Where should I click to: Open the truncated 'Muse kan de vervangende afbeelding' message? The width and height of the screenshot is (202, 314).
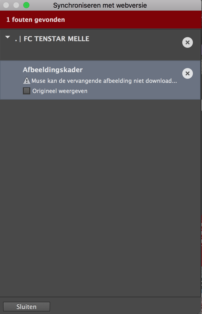pos(104,81)
